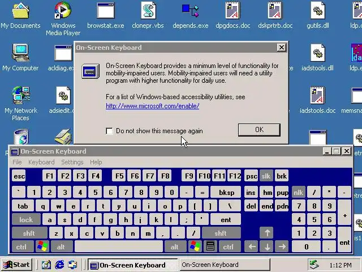Screen dimensions: 362x272
Task: Click the numpad 5 key
Action: pos(314,219)
